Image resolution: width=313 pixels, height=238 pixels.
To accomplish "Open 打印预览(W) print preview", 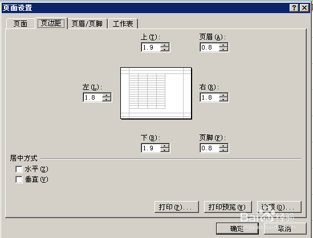I will (x=227, y=207).
